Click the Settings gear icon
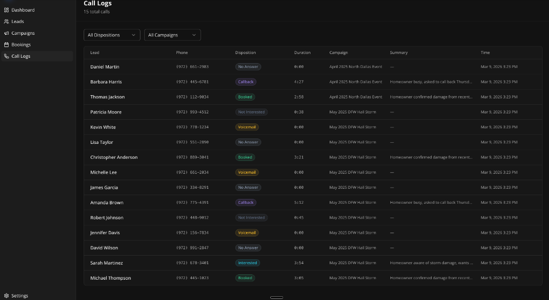The image size is (549, 300). (x=6, y=296)
